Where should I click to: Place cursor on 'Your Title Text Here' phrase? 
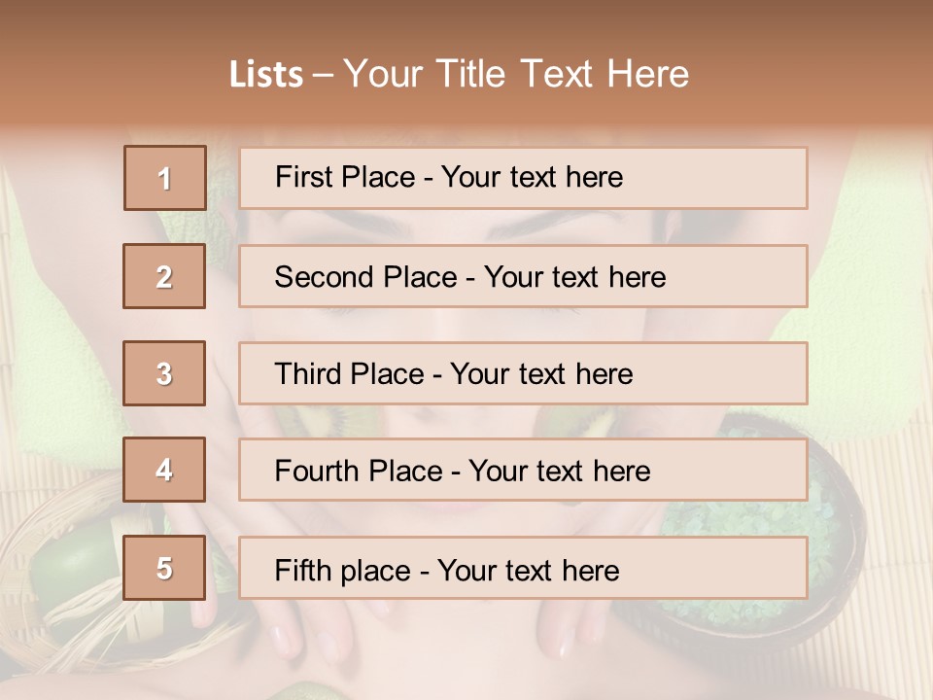tap(515, 75)
